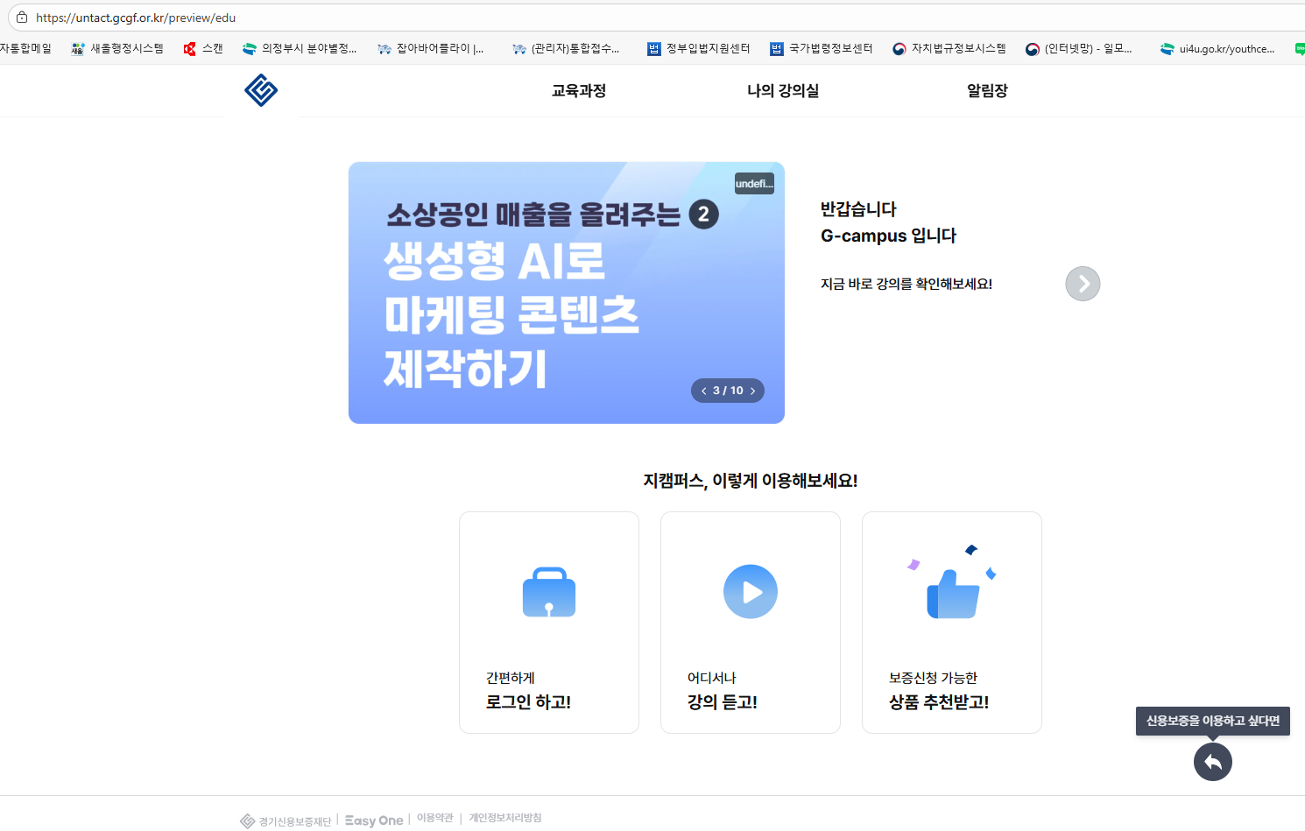
Task: Click the blue play button icon
Action: [750, 592]
